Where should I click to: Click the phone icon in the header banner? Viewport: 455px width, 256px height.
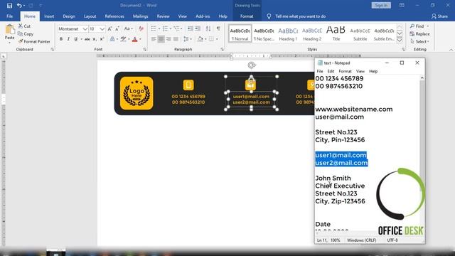188,85
